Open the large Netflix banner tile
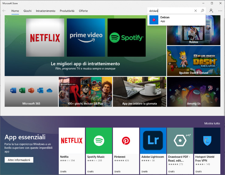The width and height of the screenshot is (225, 175). [45, 37]
